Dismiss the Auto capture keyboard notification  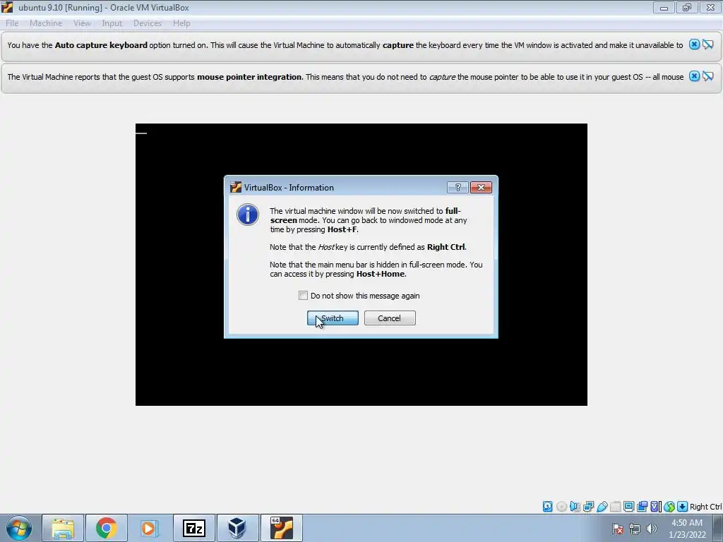tap(694, 44)
